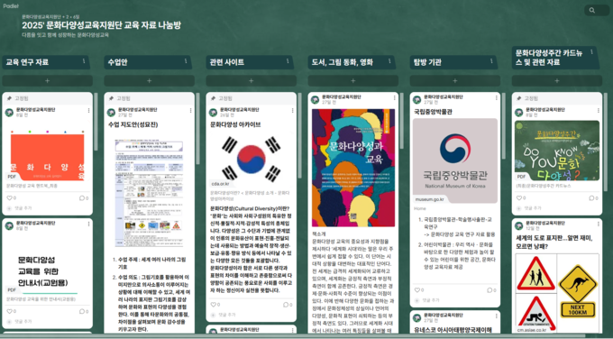
Task: Open options menu of 교육 연구 자료 column
Action: pos(84,61)
